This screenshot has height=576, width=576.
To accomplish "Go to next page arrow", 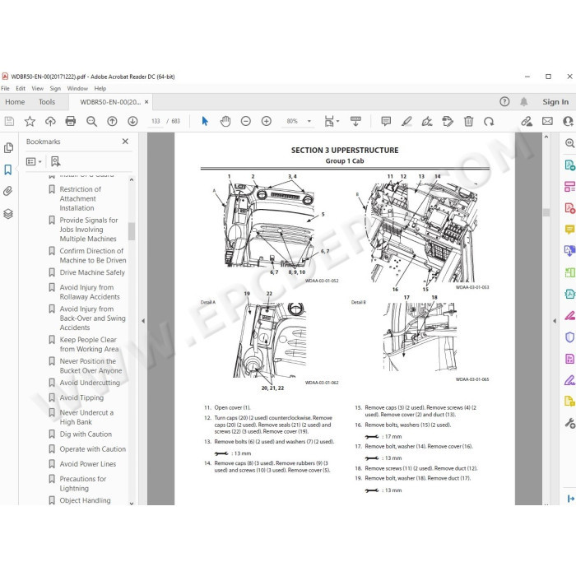I will [132, 121].
